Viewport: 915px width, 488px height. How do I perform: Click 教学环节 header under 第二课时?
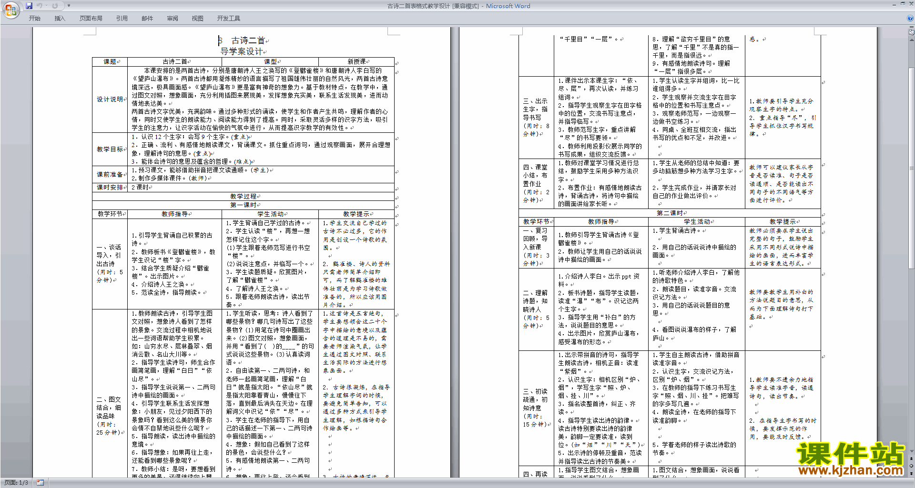click(536, 222)
